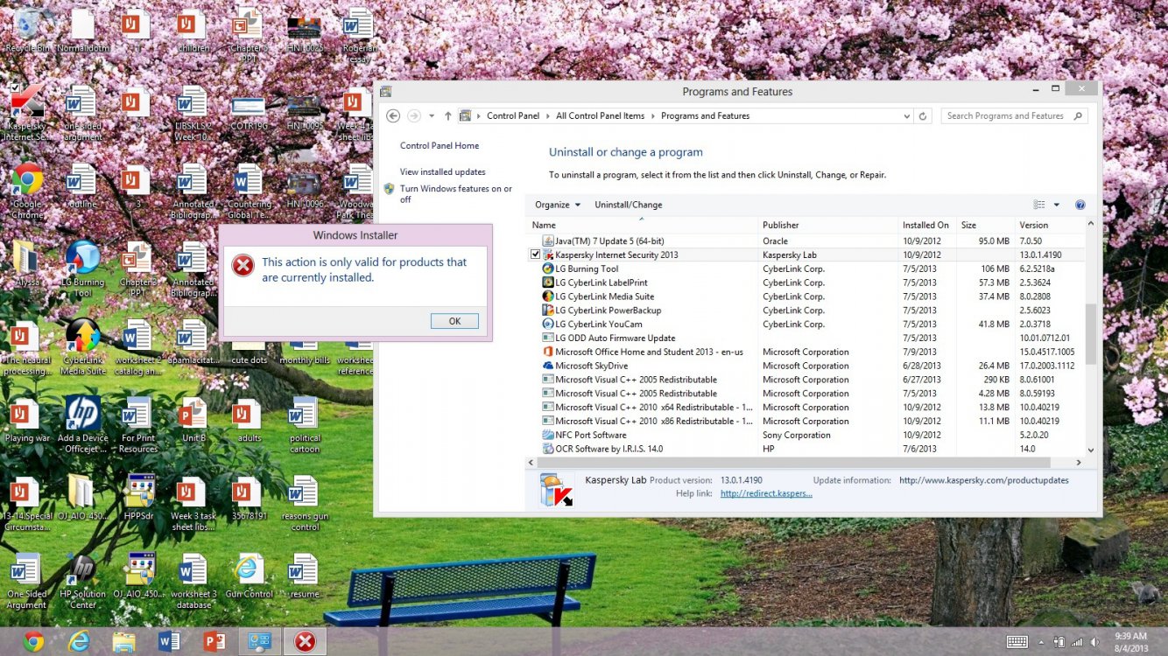This screenshot has height=656, width=1168.
Task: Go up one level with the up arrow
Action: click(x=447, y=115)
